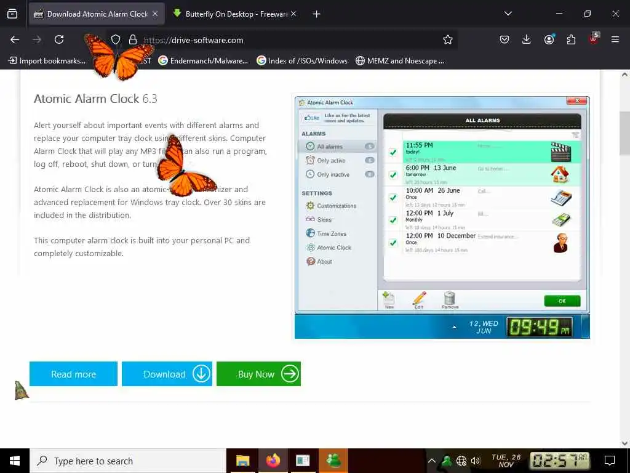The width and height of the screenshot is (630, 473).
Task: Expand the list all tabs dropdown
Action: [508, 14]
